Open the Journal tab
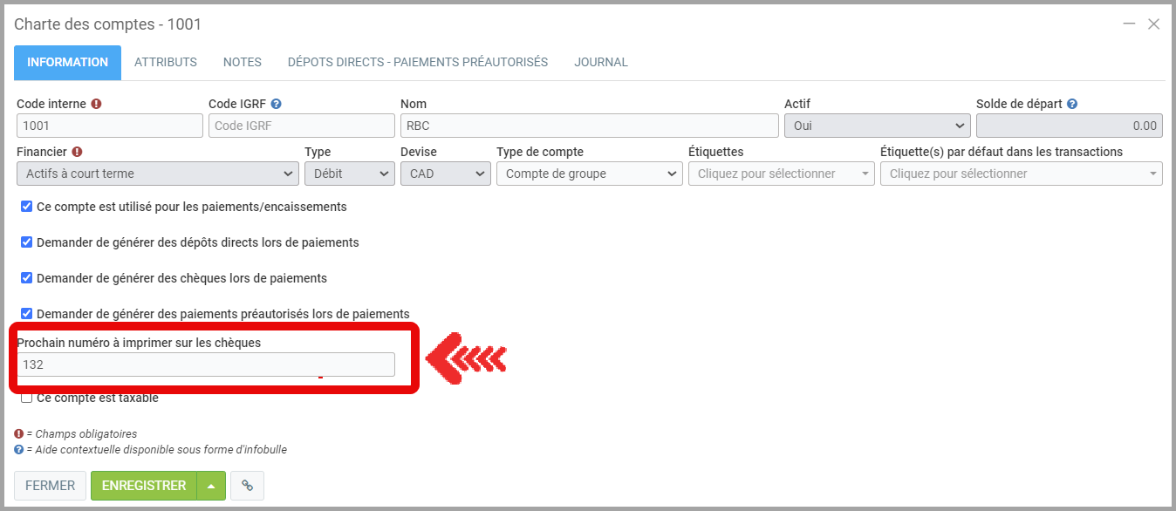This screenshot has height=511, width=1176. tap(600, 63)
